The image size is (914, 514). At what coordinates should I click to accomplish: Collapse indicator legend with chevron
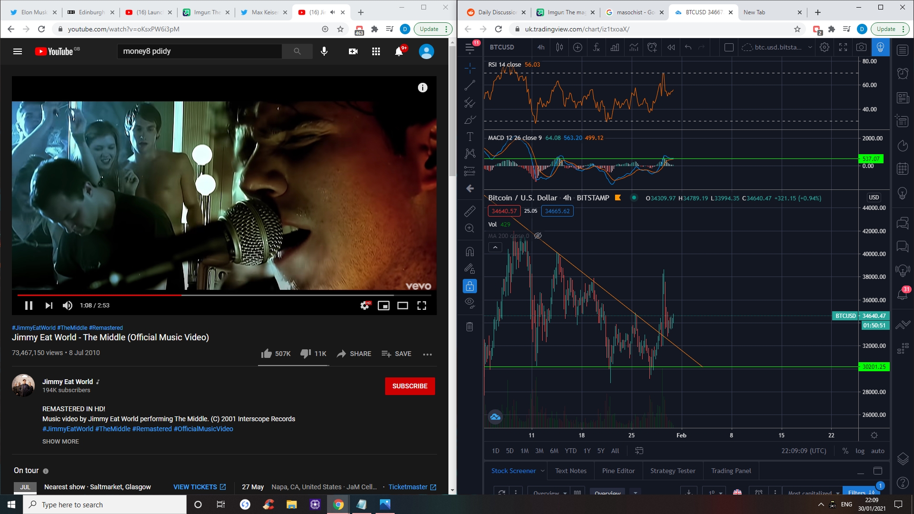coord(495,247)
